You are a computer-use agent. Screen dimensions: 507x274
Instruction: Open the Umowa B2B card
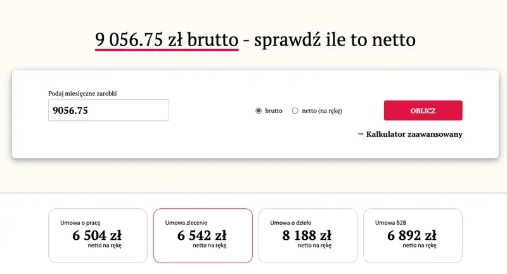point(413,235)
